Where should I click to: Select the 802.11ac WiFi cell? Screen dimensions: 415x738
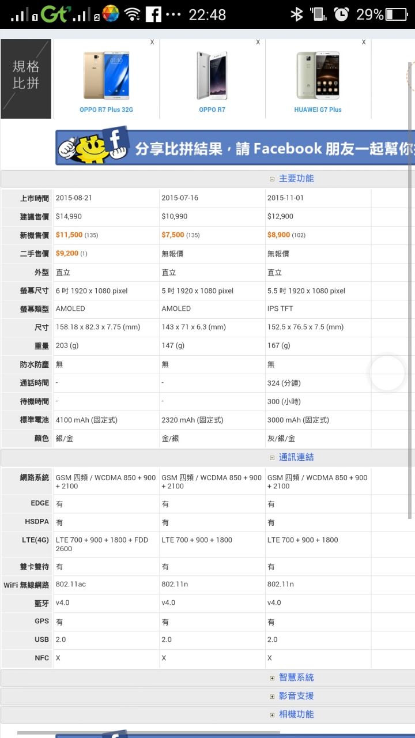(x=71, y=584)
